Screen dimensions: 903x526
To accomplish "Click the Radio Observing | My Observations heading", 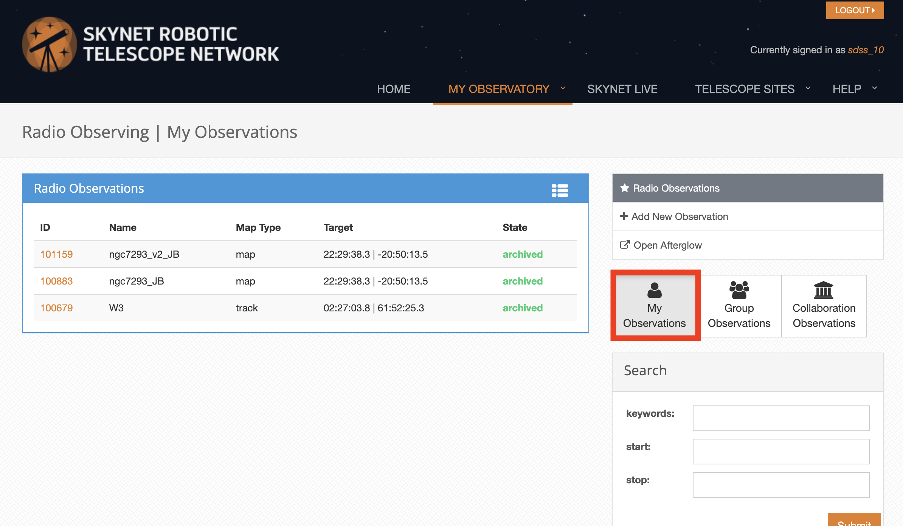I will click(160, 132).
